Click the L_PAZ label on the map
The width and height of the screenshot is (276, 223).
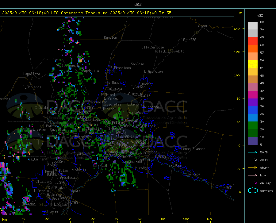(227, 188)
